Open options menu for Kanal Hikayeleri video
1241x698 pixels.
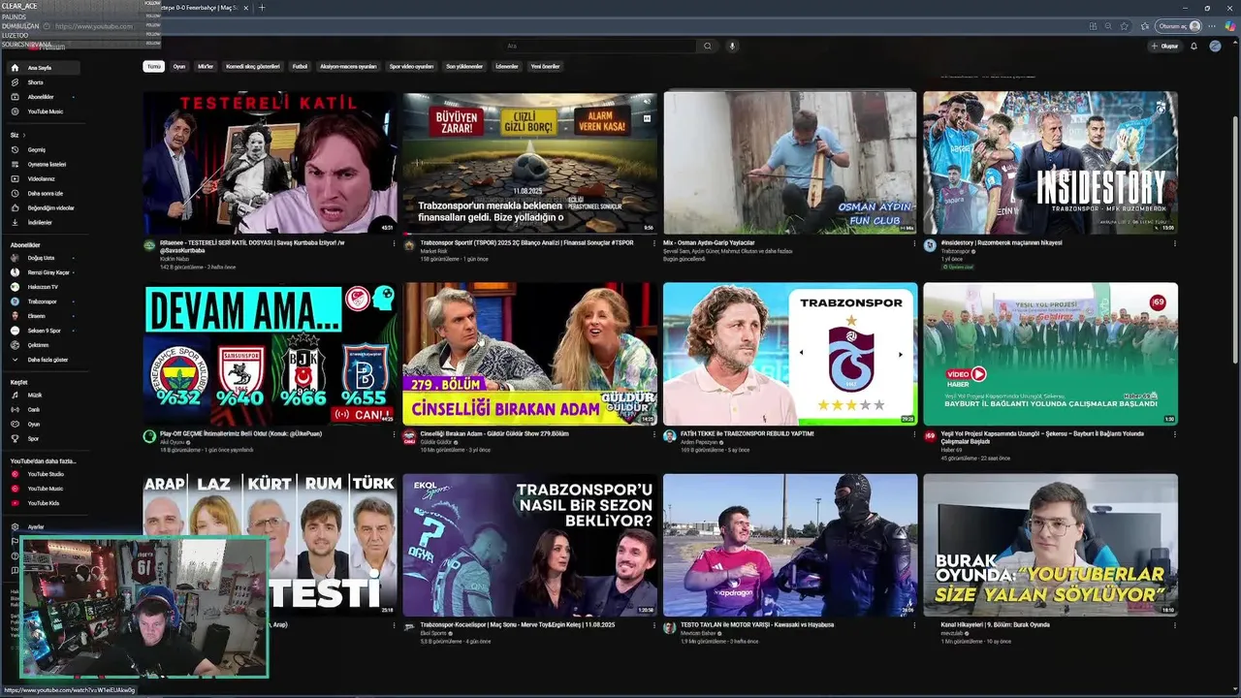[1175, 626]
